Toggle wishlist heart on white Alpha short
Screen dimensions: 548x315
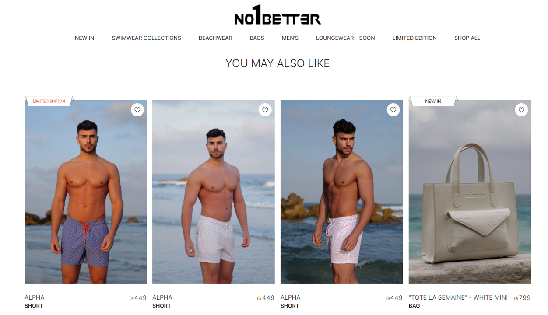click(265, 110)
